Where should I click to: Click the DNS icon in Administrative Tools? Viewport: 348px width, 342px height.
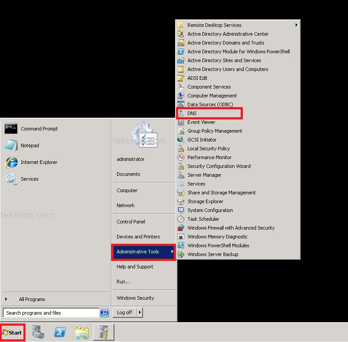tap(181, 113)
